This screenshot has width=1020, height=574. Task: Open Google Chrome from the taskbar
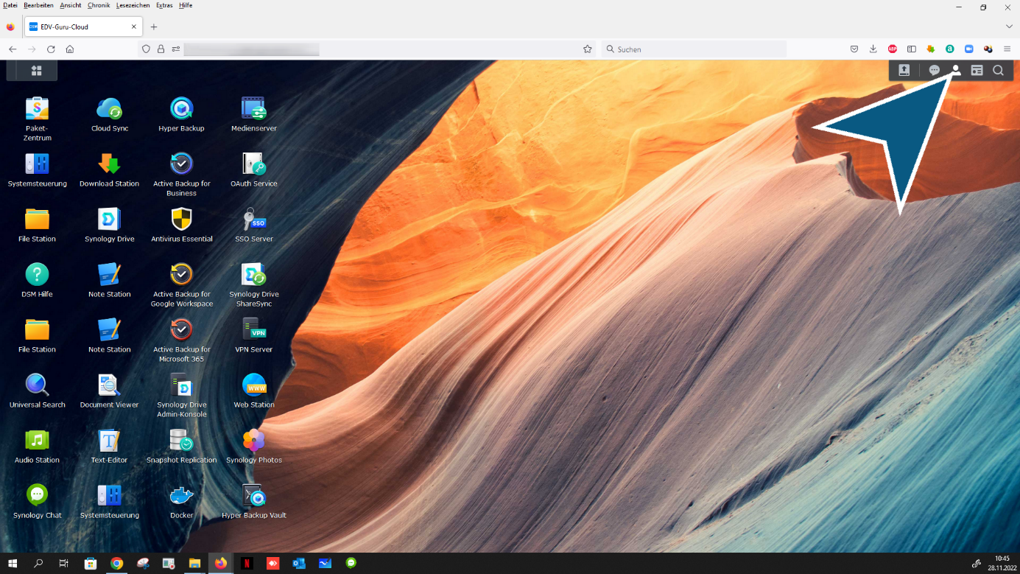pos(116,563)
